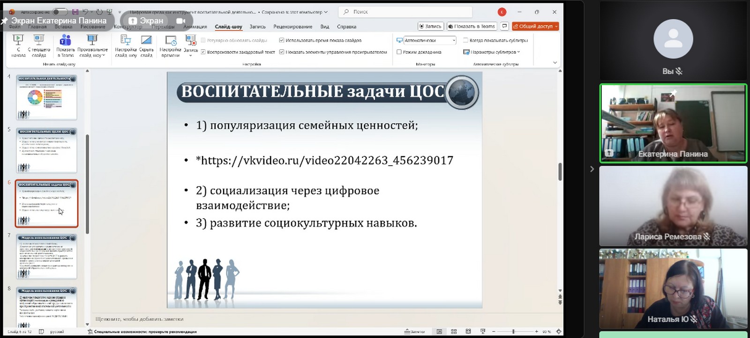Uncheck Use slide show timings checkbox
This screenshot has height=338, width=750.
(x=282, y=40)
